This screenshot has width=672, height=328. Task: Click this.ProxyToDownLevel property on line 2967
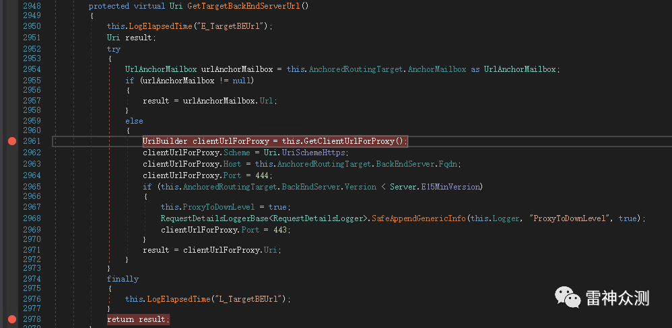[x=219, y=207]
